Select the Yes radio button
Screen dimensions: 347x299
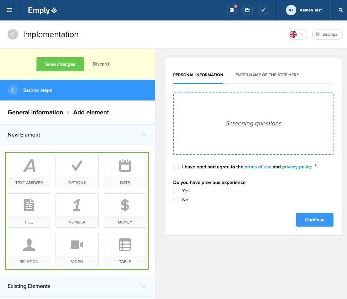pos(176,191)
